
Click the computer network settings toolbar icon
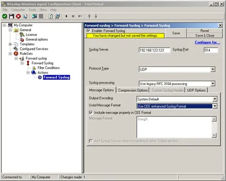(x=58, y=16)
